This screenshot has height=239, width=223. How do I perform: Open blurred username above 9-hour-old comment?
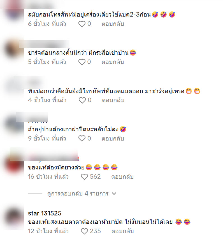click(x=32, y=117)
